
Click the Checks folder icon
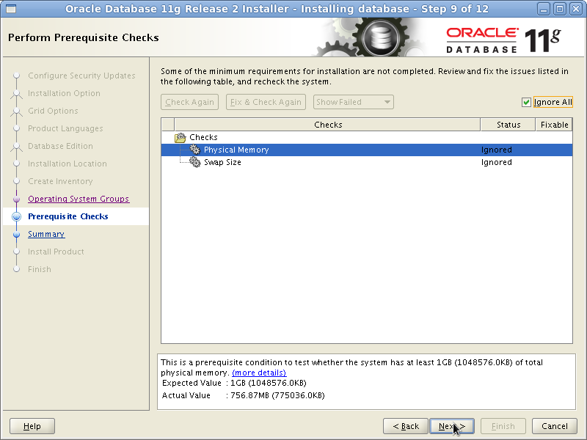pyautogui.click(x=180, y=138)
